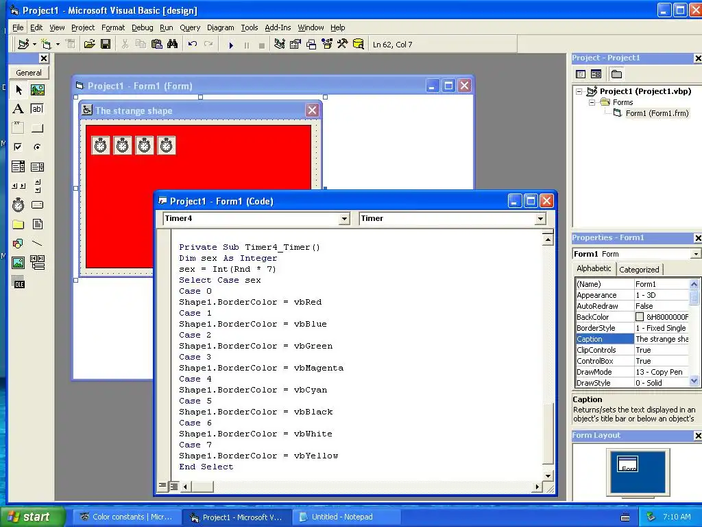This screenshot has height=527, width=702.
Task: Open the Project menu
Action: point(83,27)
